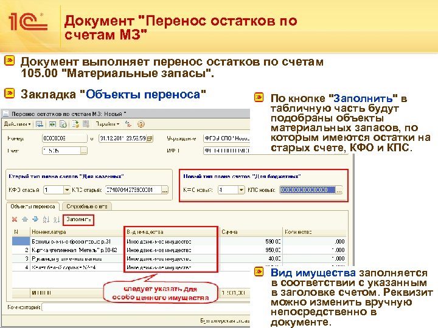Click the Заполнить button
This screenshot has width=438, height=328.
[78, 219]
